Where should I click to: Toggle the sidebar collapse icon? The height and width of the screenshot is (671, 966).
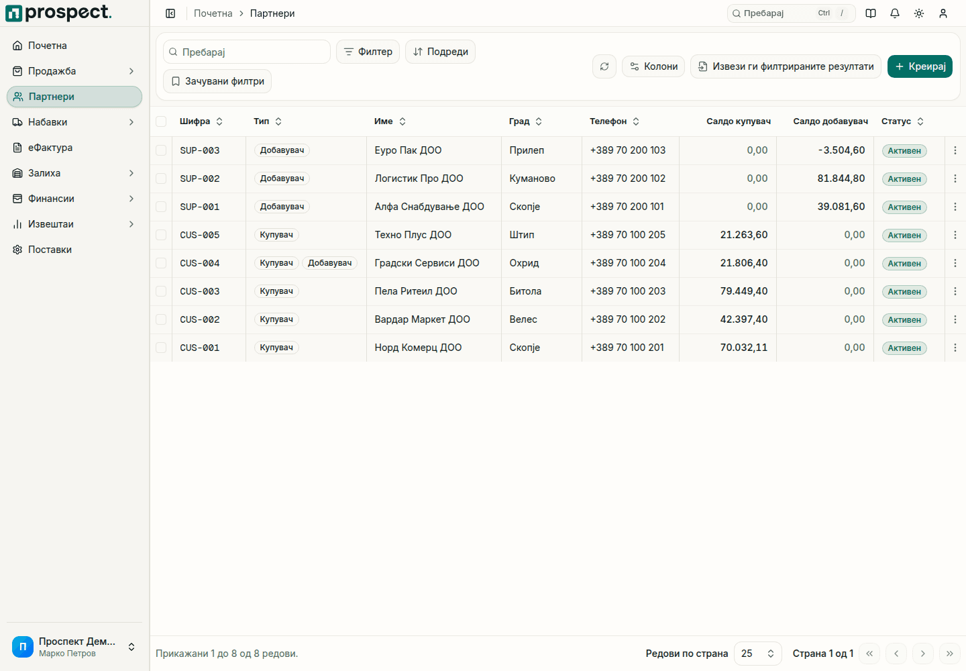click(x=170, y=13)
